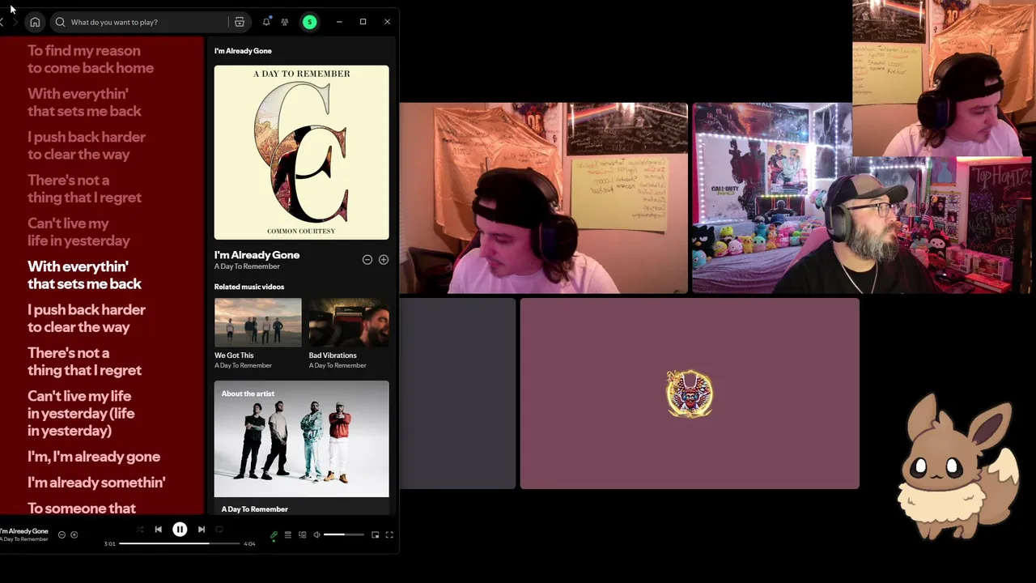Click the search magnifier icon
Viewport: 1036px width, 583px height.
(x=60, y=22)
